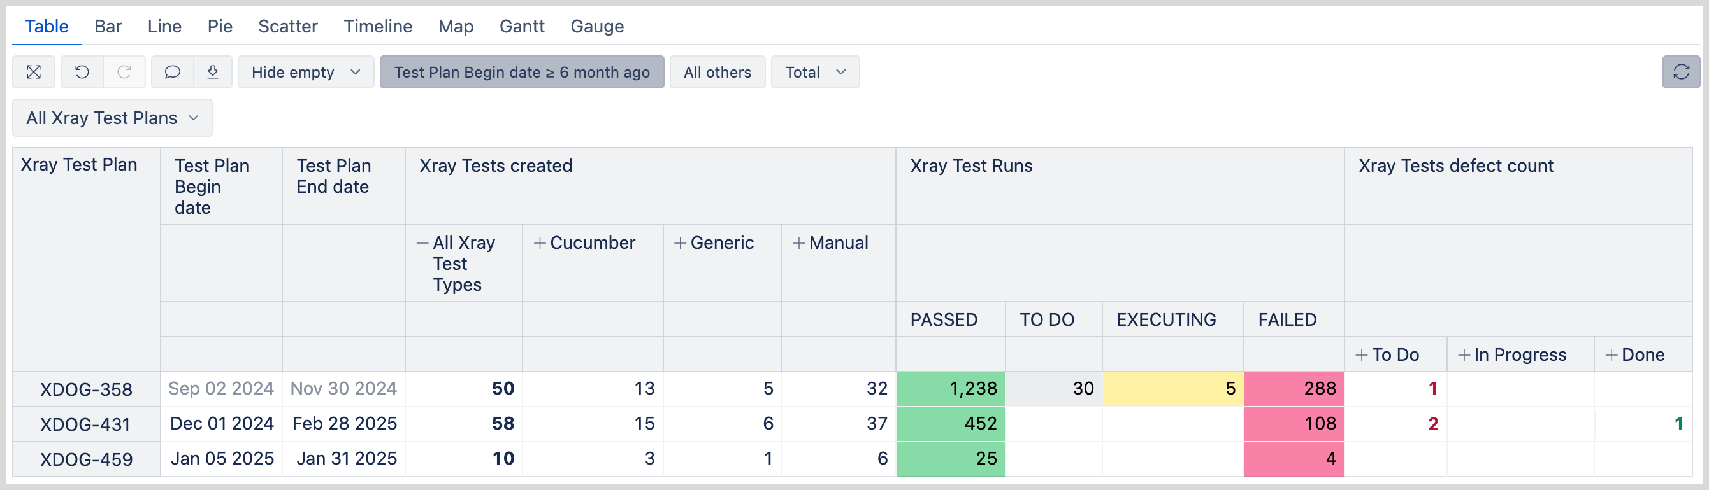Open the Total dropdown
1709x490 pixels.
[815, 72]
